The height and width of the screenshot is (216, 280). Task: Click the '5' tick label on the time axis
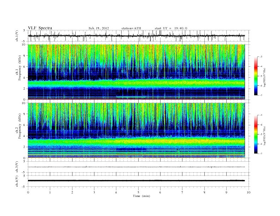click(x=138, y=192)
